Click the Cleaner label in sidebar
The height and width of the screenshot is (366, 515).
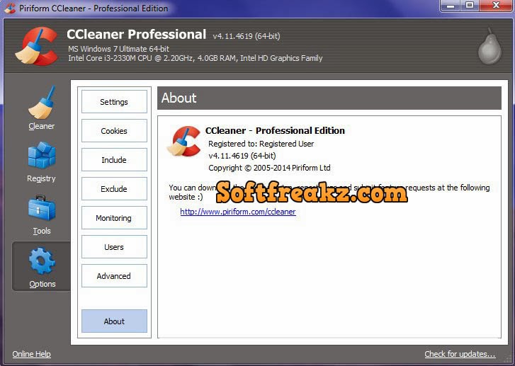[41, 126]
